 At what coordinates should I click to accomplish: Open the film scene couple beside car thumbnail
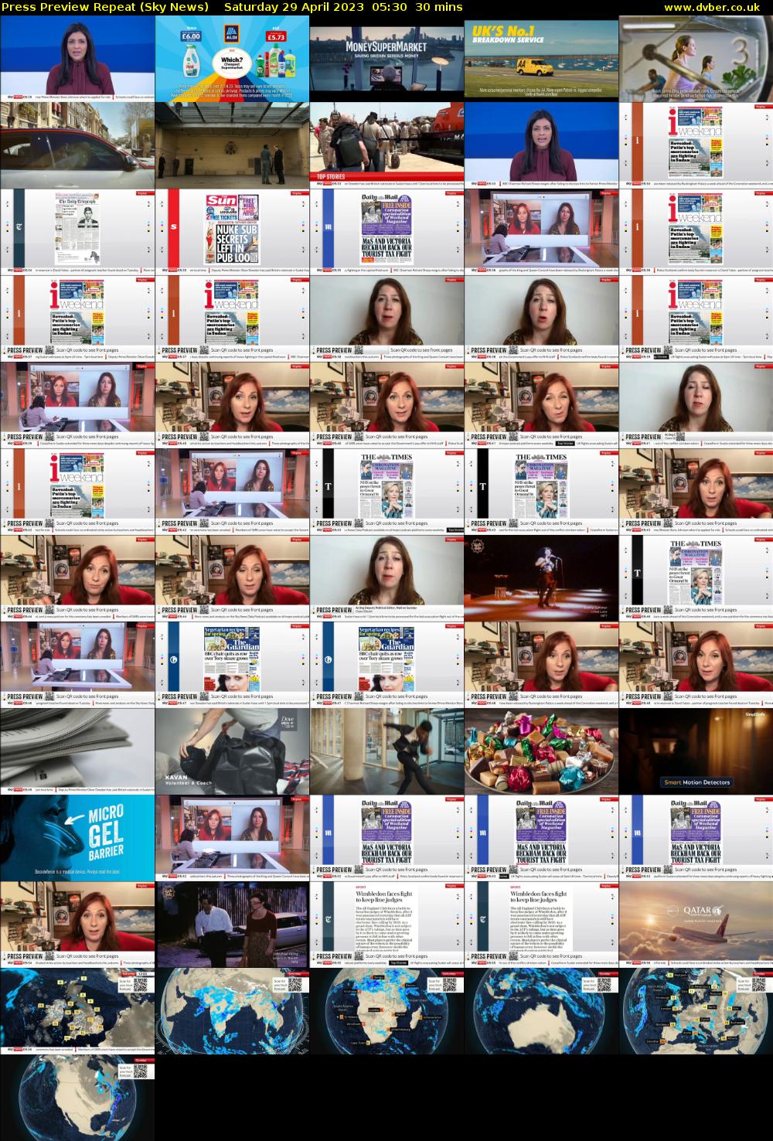point(232,925)
